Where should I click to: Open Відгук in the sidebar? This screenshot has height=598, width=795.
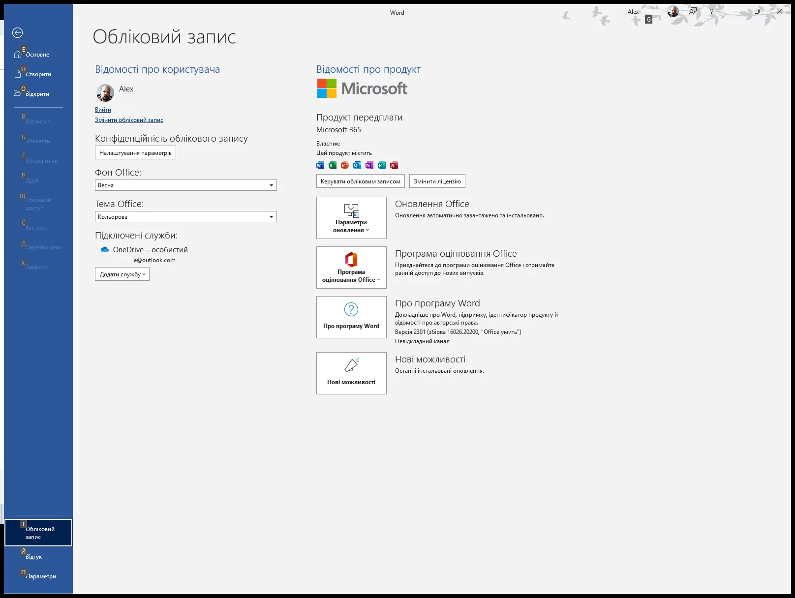[x=38, y=556]
